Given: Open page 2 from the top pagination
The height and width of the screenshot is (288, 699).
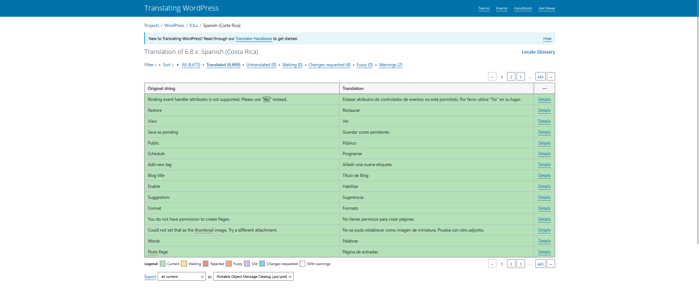Looking at the screenshot, I should coord(511,76).
